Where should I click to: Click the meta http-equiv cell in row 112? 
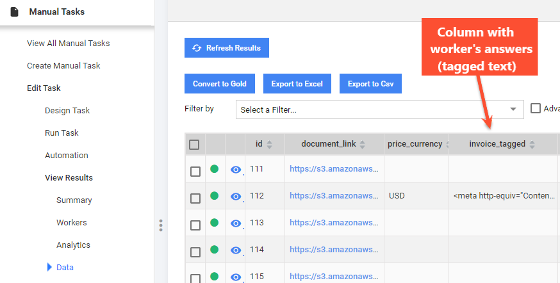[504, 195]
